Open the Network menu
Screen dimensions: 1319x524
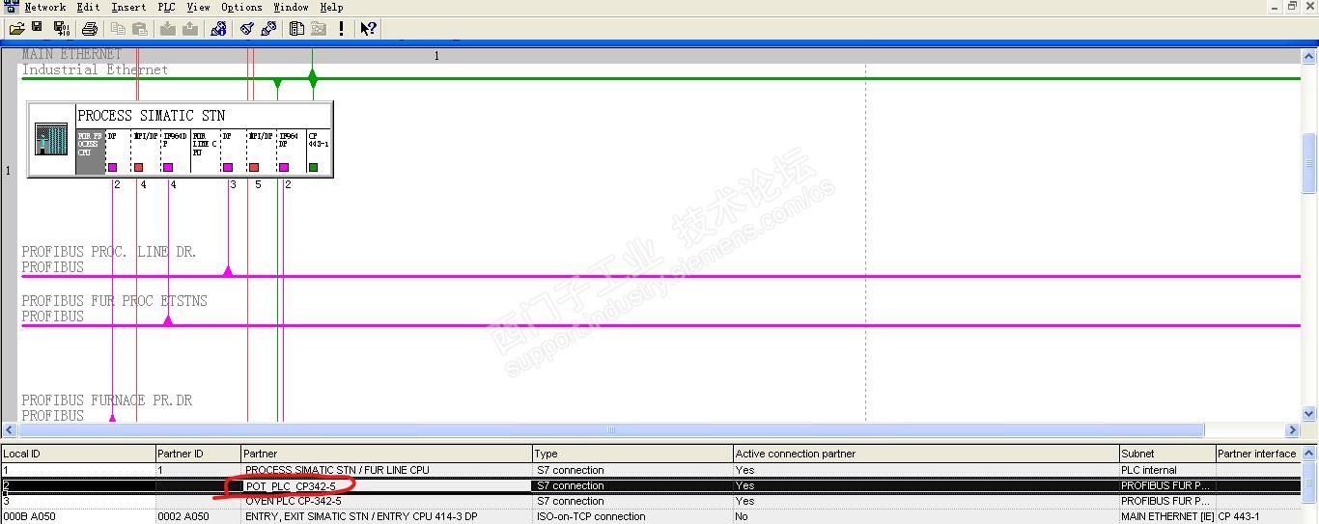[45, 7]
